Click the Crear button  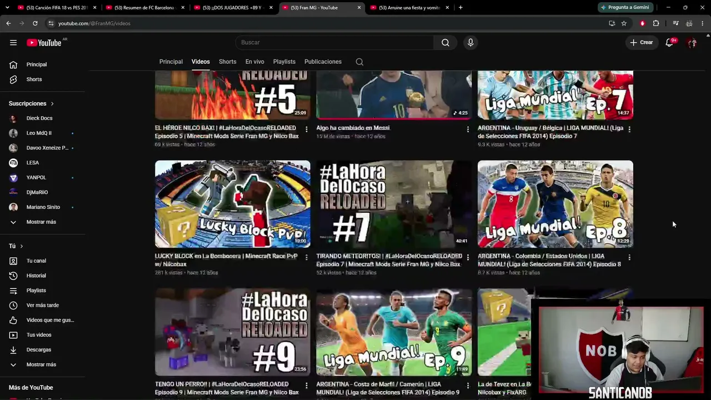click(x=642, y=43)
